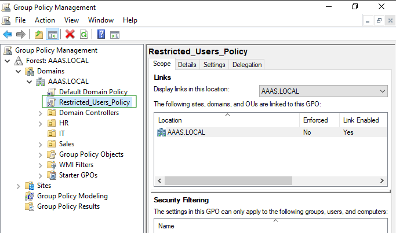The image size is (396, 233).
Task: Click the AAAS.LOCAL domain icon in tree
Action: 41,82
